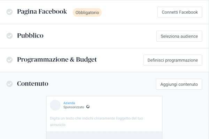Click the Pubblico checkmark icon

click(x=10, y=36)
